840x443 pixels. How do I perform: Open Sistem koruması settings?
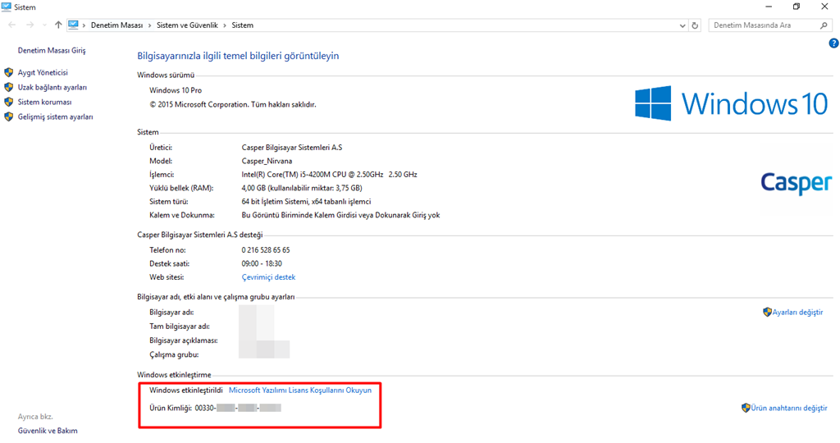pyautogui.click(x=44, y=102)
